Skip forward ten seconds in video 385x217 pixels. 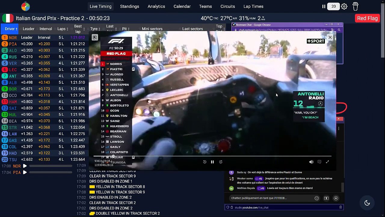click(x=220, y=162)
